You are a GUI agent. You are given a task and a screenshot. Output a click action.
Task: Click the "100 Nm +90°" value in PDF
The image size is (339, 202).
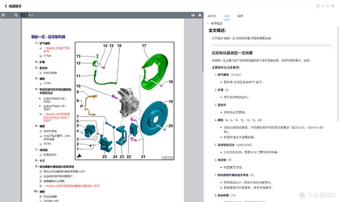point(51,201)
